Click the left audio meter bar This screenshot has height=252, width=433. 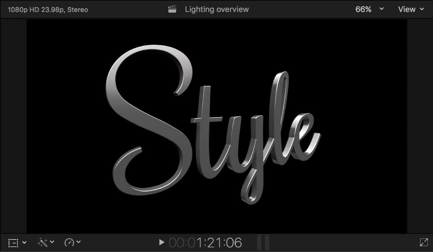click(x=259, y=243)
